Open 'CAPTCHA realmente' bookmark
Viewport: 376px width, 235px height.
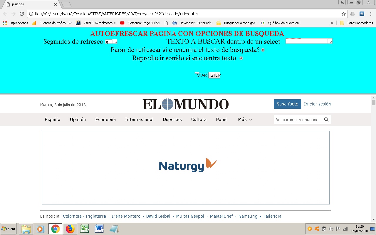pos(96,23)
